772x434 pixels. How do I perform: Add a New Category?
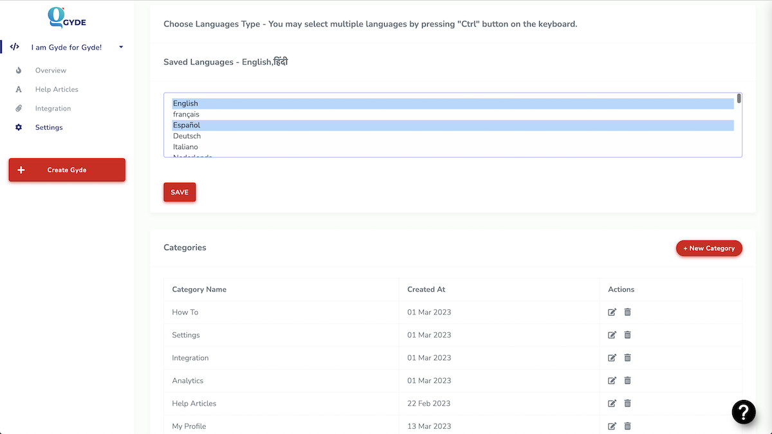point(709,248)
